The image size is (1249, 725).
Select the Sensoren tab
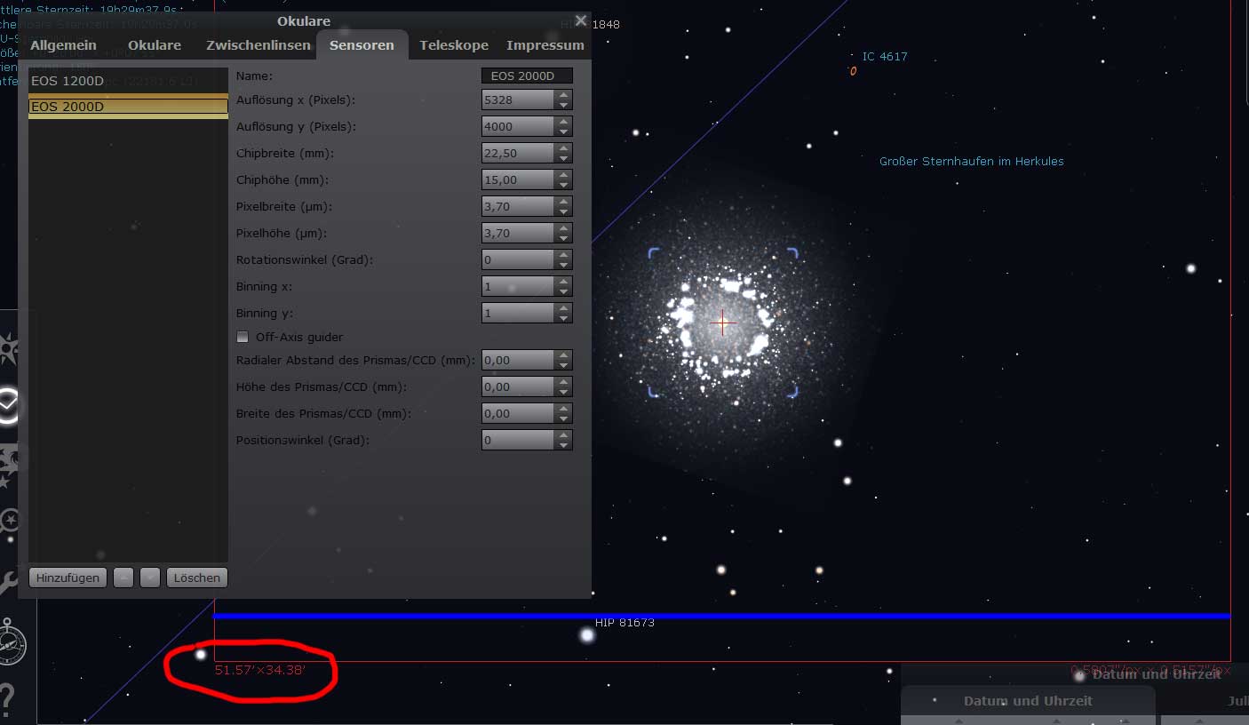click(x=362, y=45)
